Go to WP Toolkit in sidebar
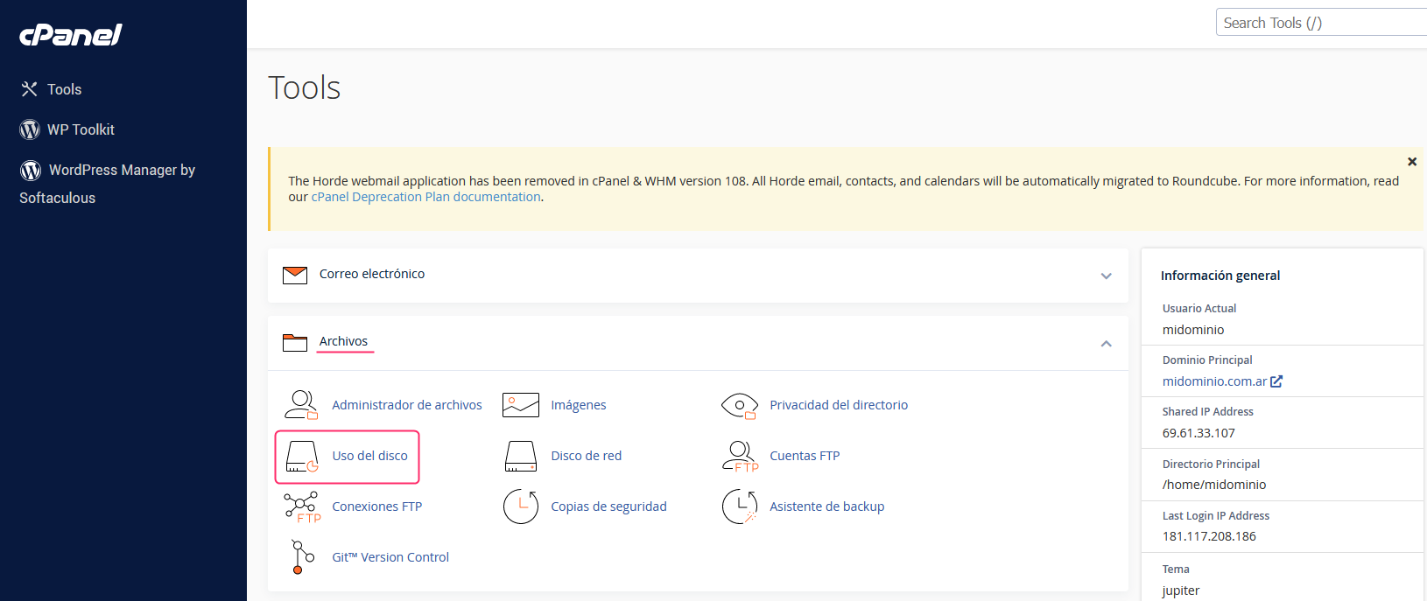 coord(81,129)
